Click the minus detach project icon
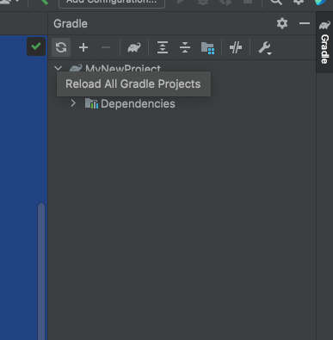The height and width of the screenshot is (340, 333). coord(106,47)
